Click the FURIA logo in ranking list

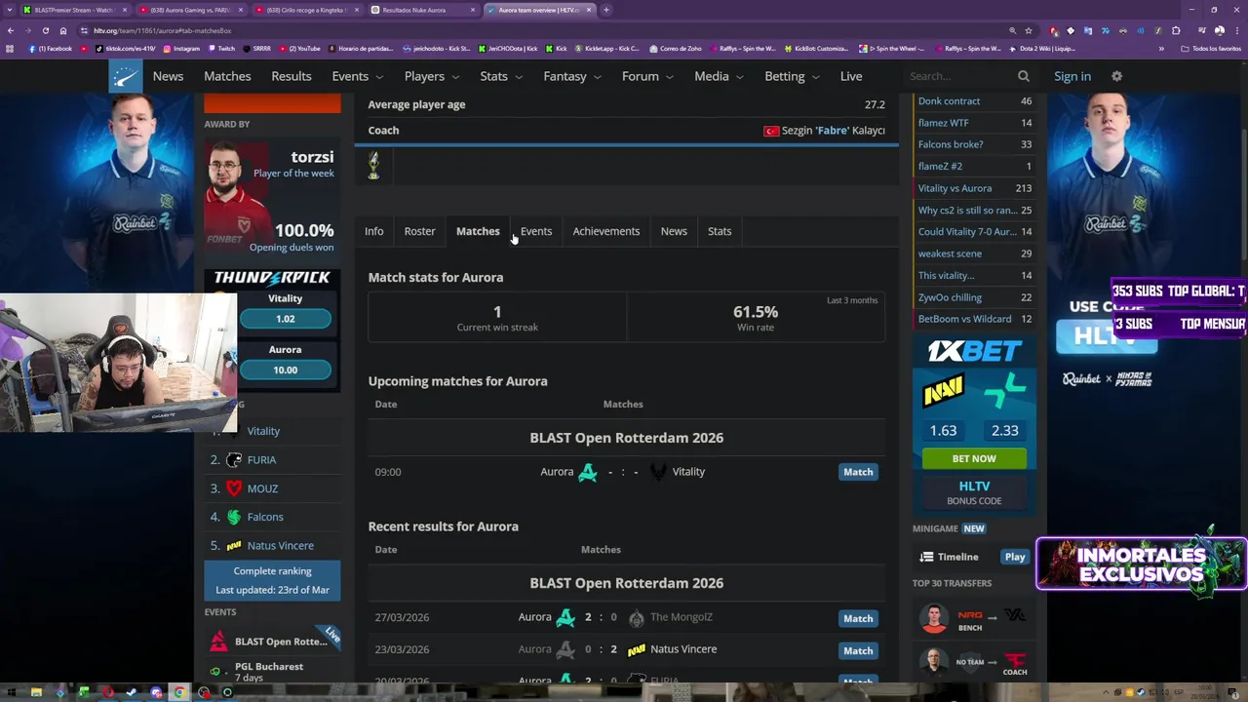click(x=234, y=459)
